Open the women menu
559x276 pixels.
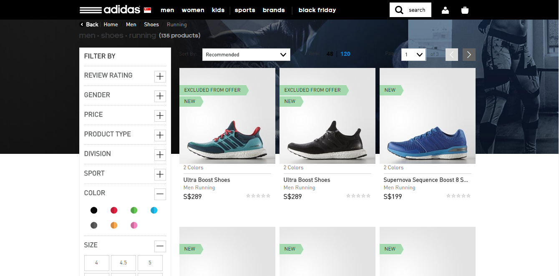pyautogui.click(x=193, y=10)
